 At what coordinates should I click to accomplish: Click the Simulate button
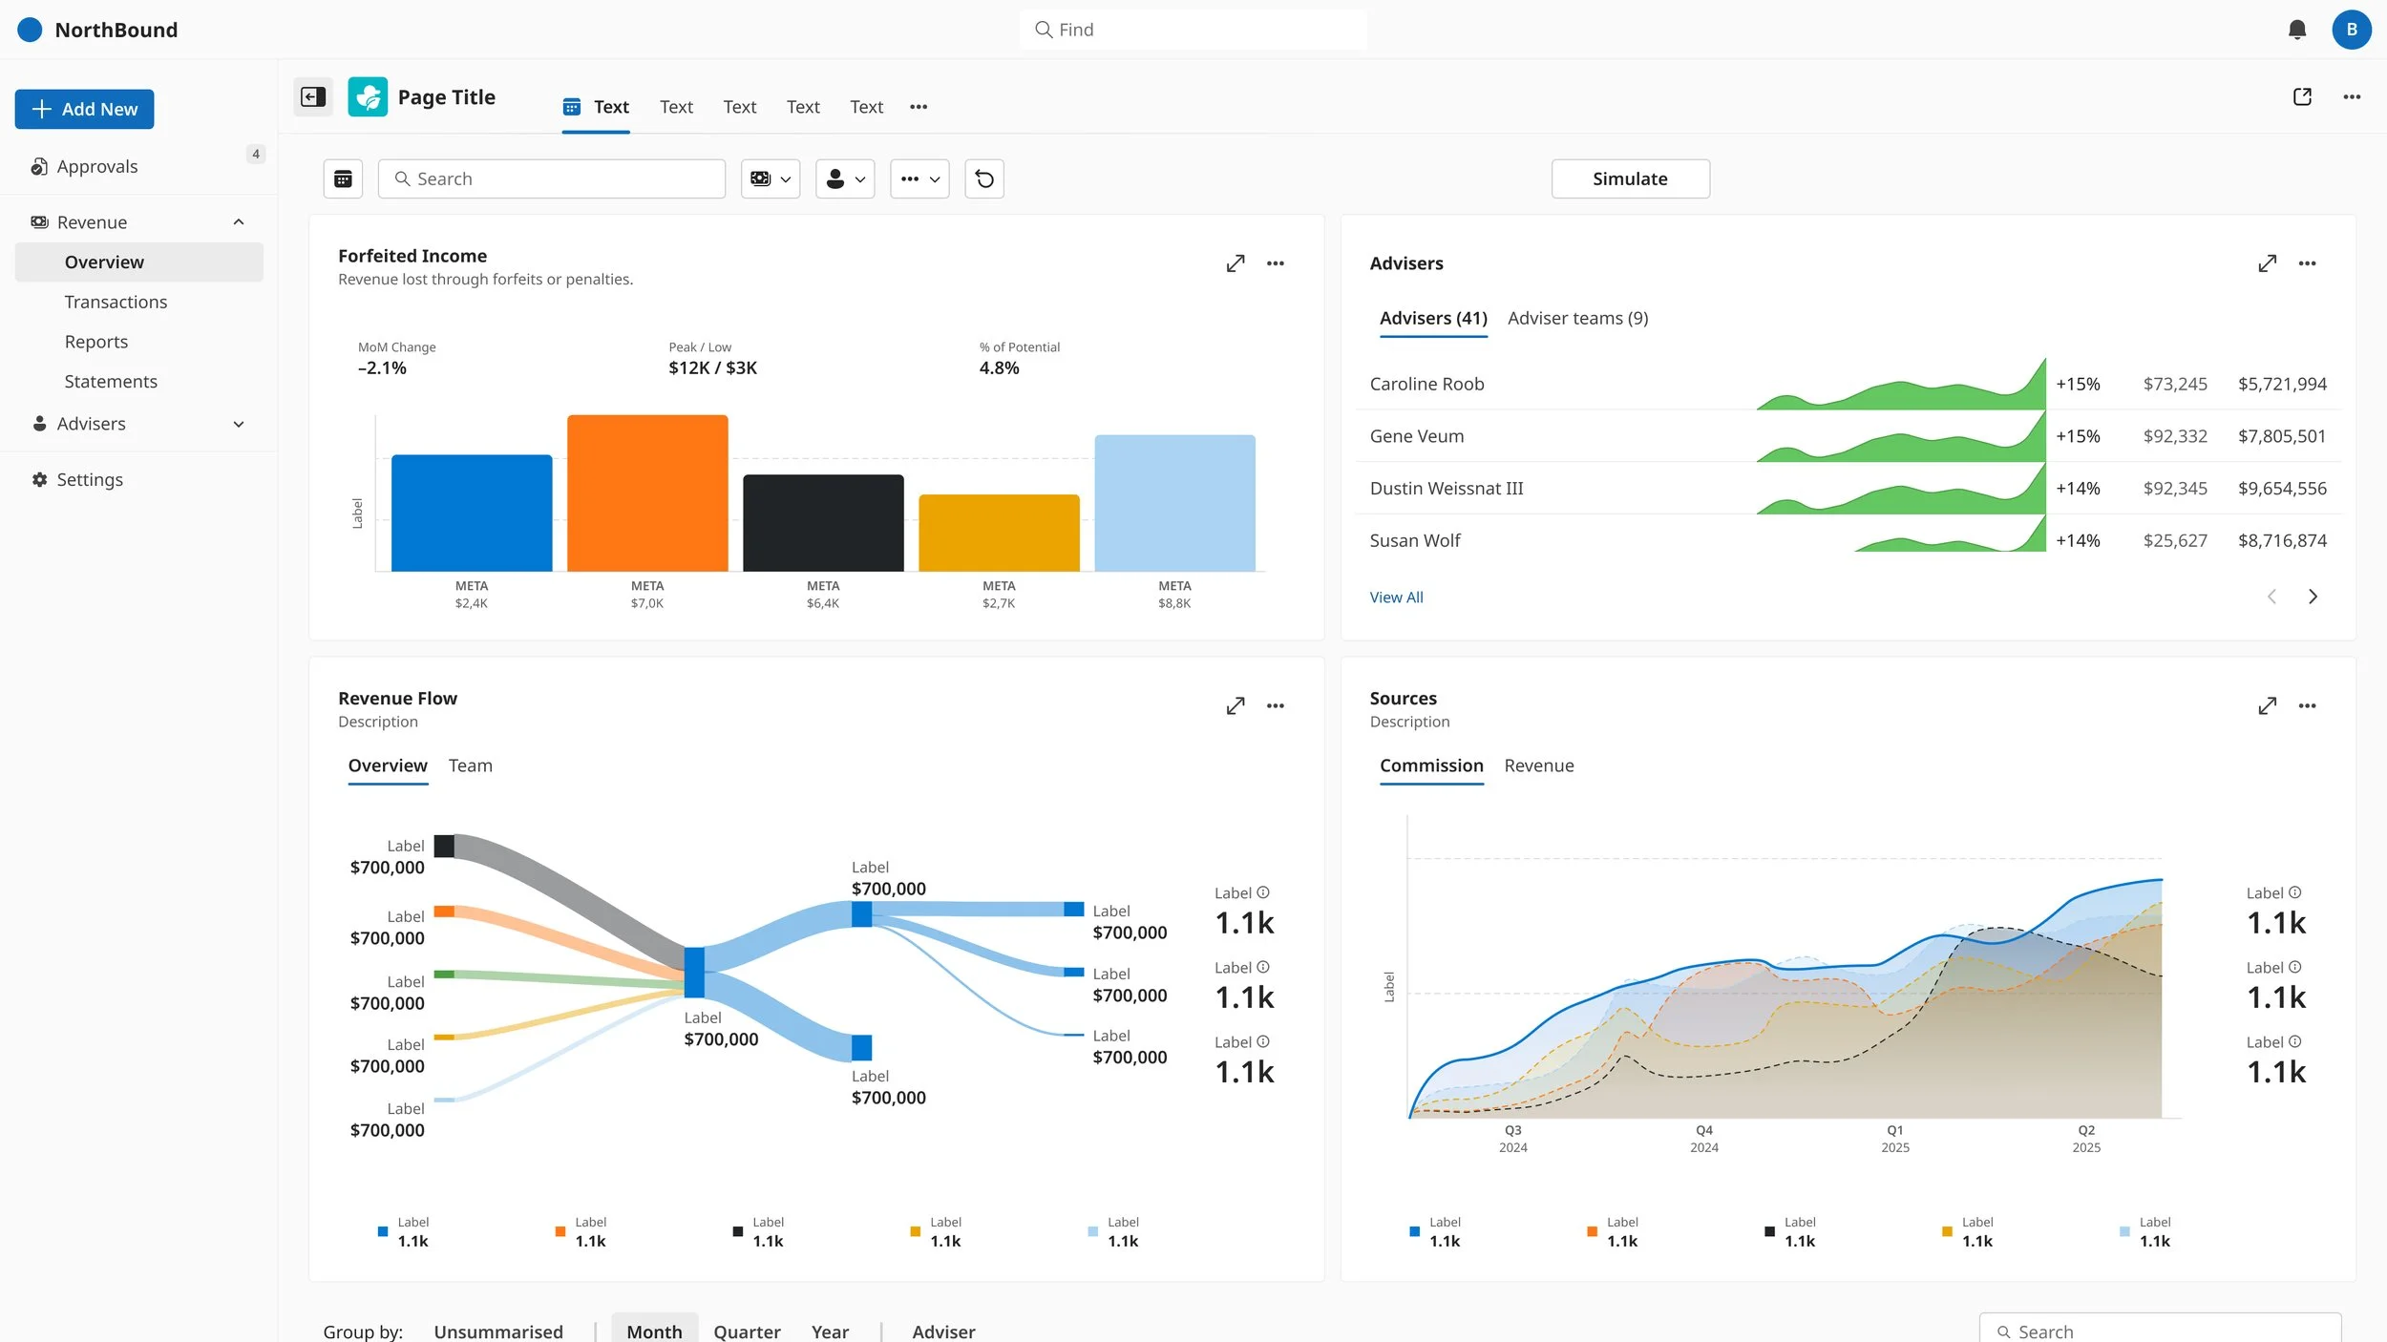click(x=1630, y=178)
